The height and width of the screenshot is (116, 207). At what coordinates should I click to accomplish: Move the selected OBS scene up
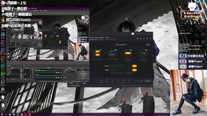(x=12, y=79)
